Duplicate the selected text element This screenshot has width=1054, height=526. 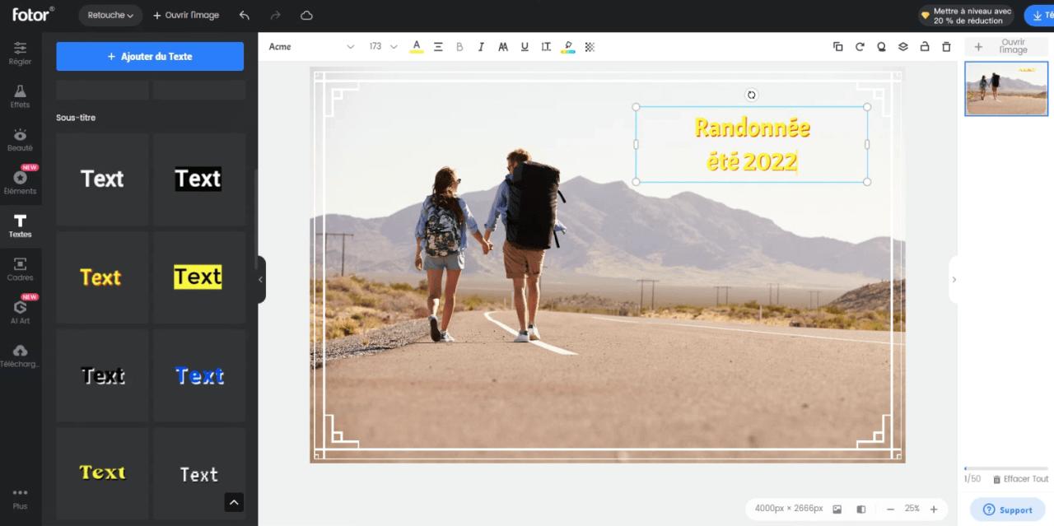[x=838, y=47]
